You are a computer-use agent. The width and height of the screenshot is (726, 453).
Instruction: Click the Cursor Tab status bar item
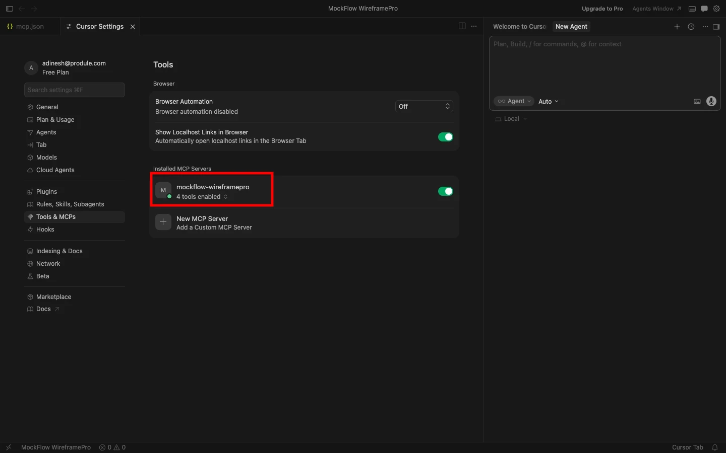687,447
